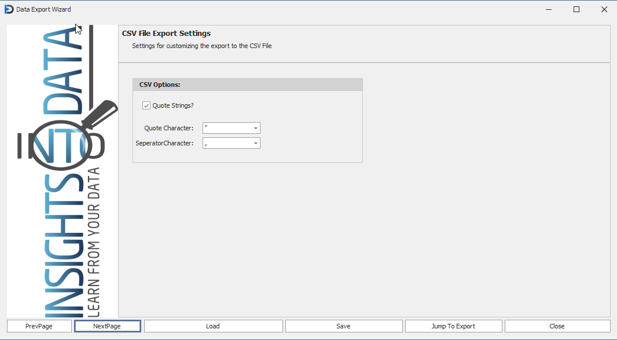Focus the SeperatorCharacter comma text field
This screenshot has width=617, height=340.
pyautogui.click(x=227, y=143)
